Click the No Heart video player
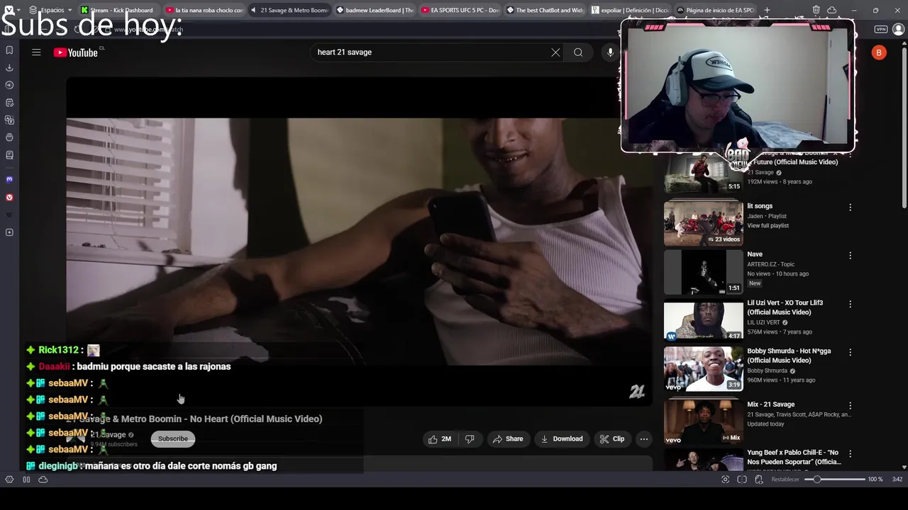Image resolution: width=908 pixels, height=510 pixels. (x=359, y=241)
